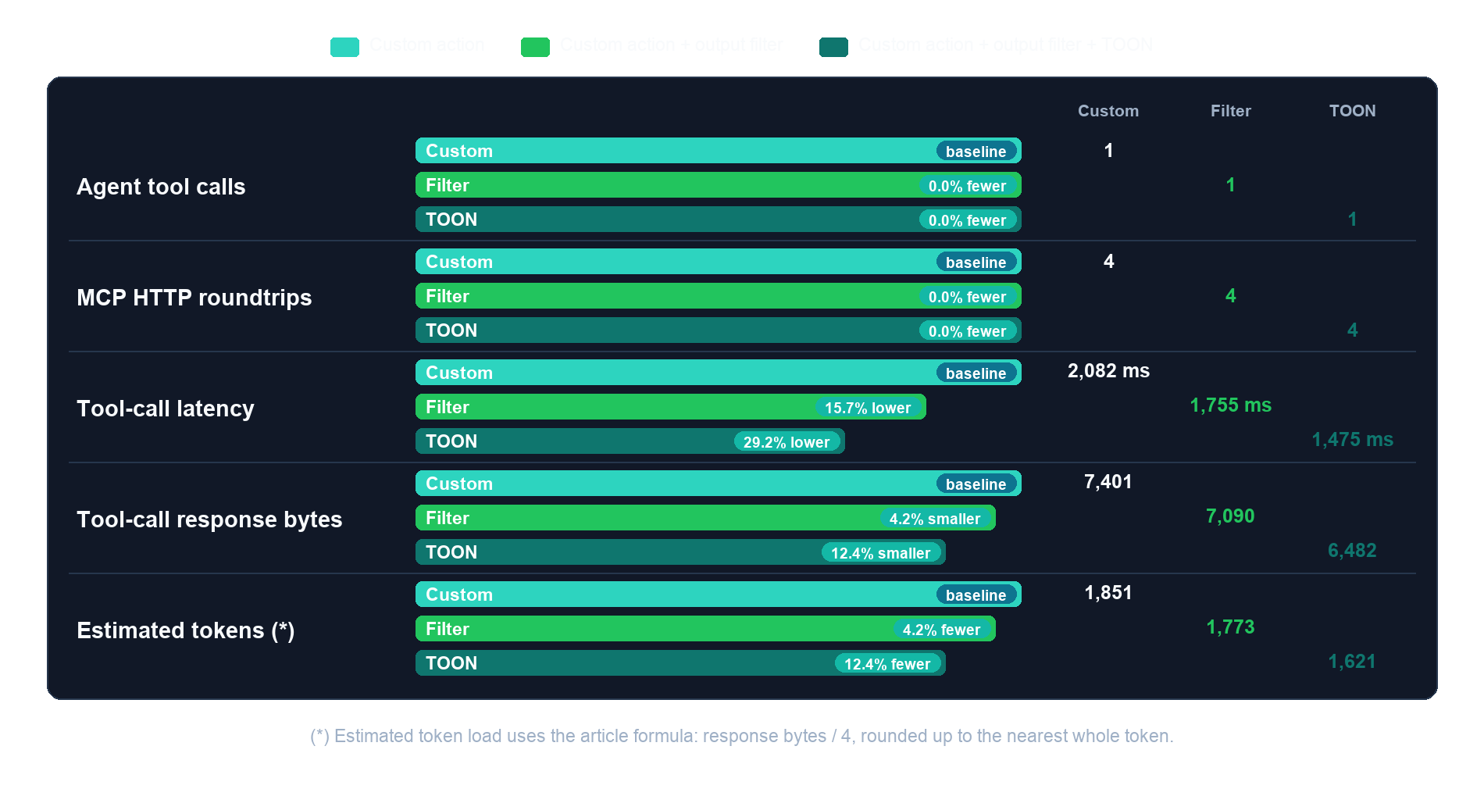Click the MCP HTTP roundtrips row label
This screenshot has height=789, width=1484.
tap(194, 298)
